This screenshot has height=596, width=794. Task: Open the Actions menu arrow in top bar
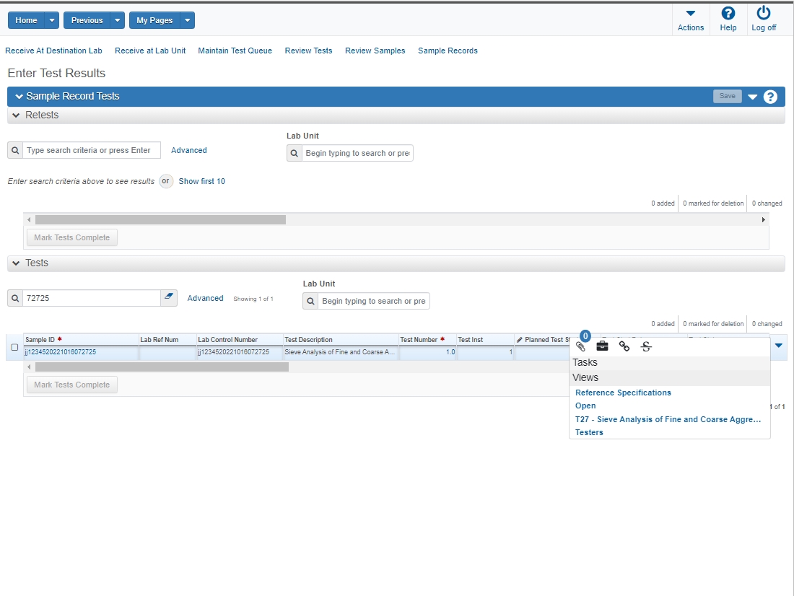tap(691, 14)
